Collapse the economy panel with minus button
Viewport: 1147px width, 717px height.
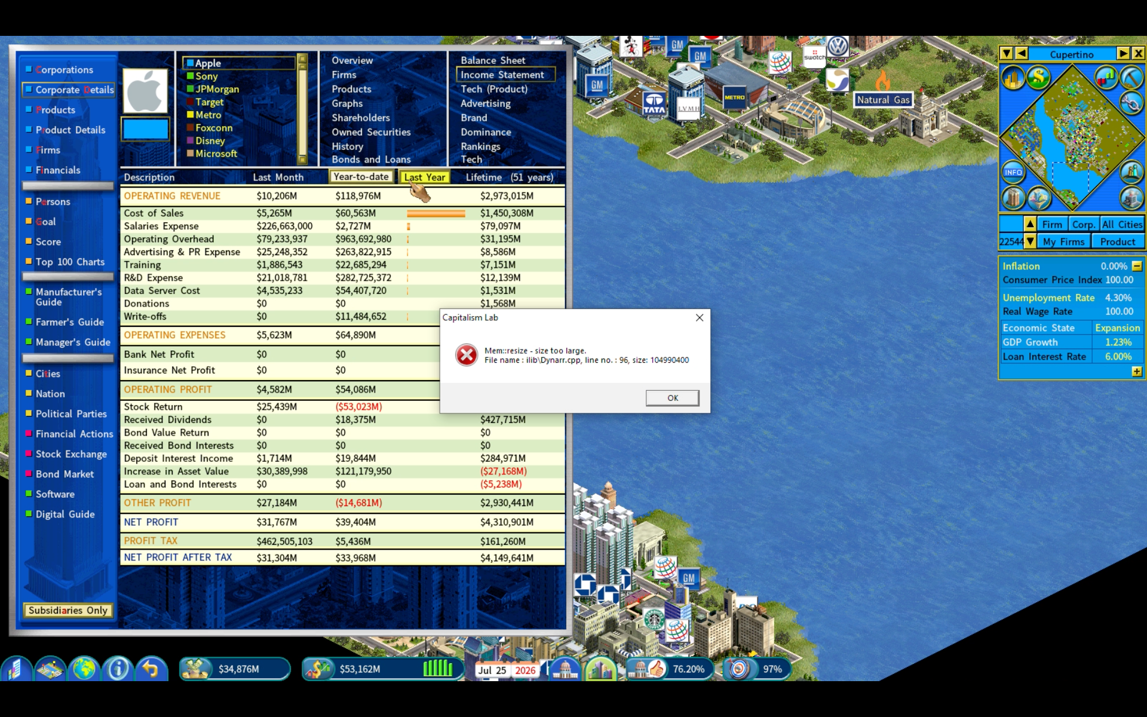click(x=1137, y=266)
